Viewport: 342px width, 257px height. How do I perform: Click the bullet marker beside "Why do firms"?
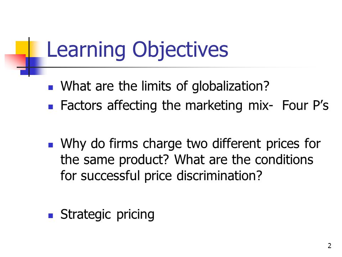(51, 145)
